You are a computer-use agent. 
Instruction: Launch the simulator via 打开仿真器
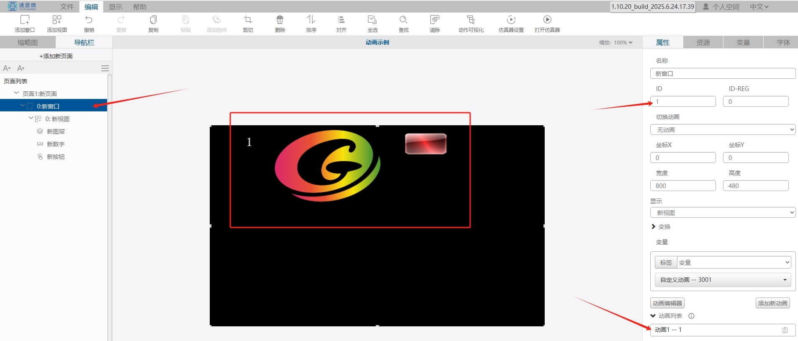pos(547,20)
